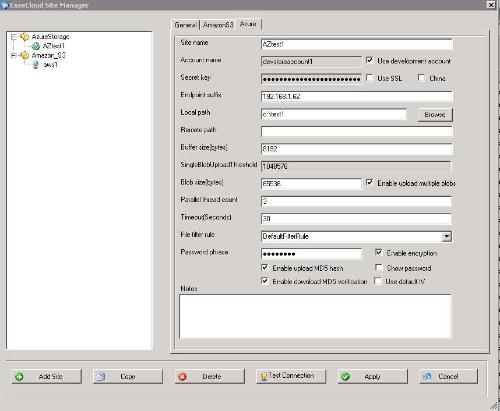Image resolution: width=500 pixels, height=411 pixels.
Task: Toggle Enable upload multiple blobs
Action: click(369, 183)
